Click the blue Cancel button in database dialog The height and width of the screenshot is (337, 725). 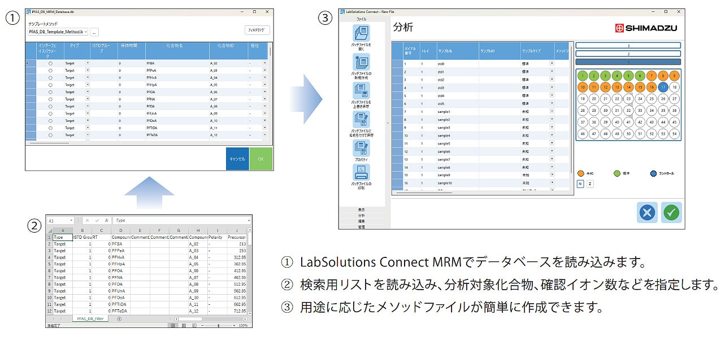237,159
